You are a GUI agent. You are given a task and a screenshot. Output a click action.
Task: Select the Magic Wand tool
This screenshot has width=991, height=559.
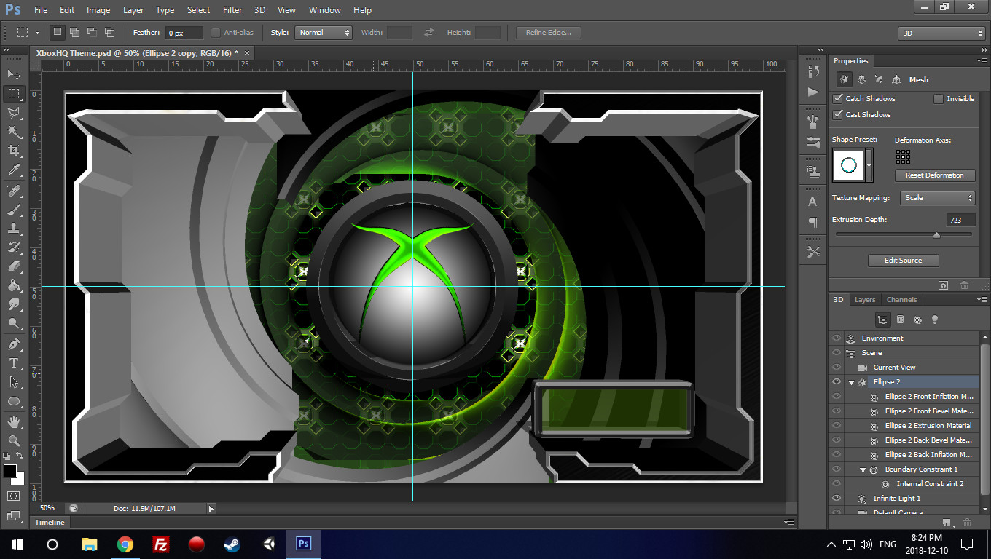[14, 132]
